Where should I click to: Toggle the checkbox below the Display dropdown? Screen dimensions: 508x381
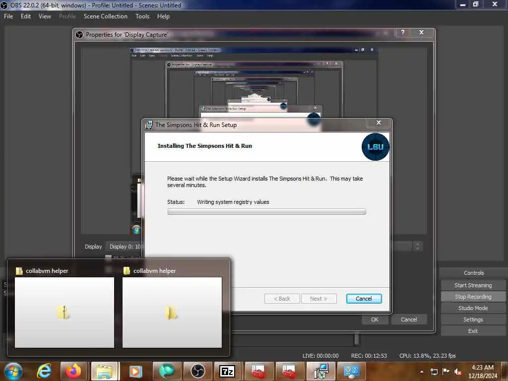[x=109, y=257]
